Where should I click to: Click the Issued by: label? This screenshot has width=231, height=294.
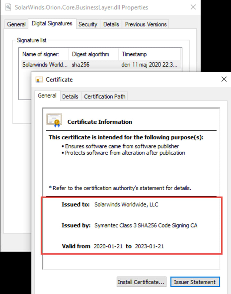76,225
